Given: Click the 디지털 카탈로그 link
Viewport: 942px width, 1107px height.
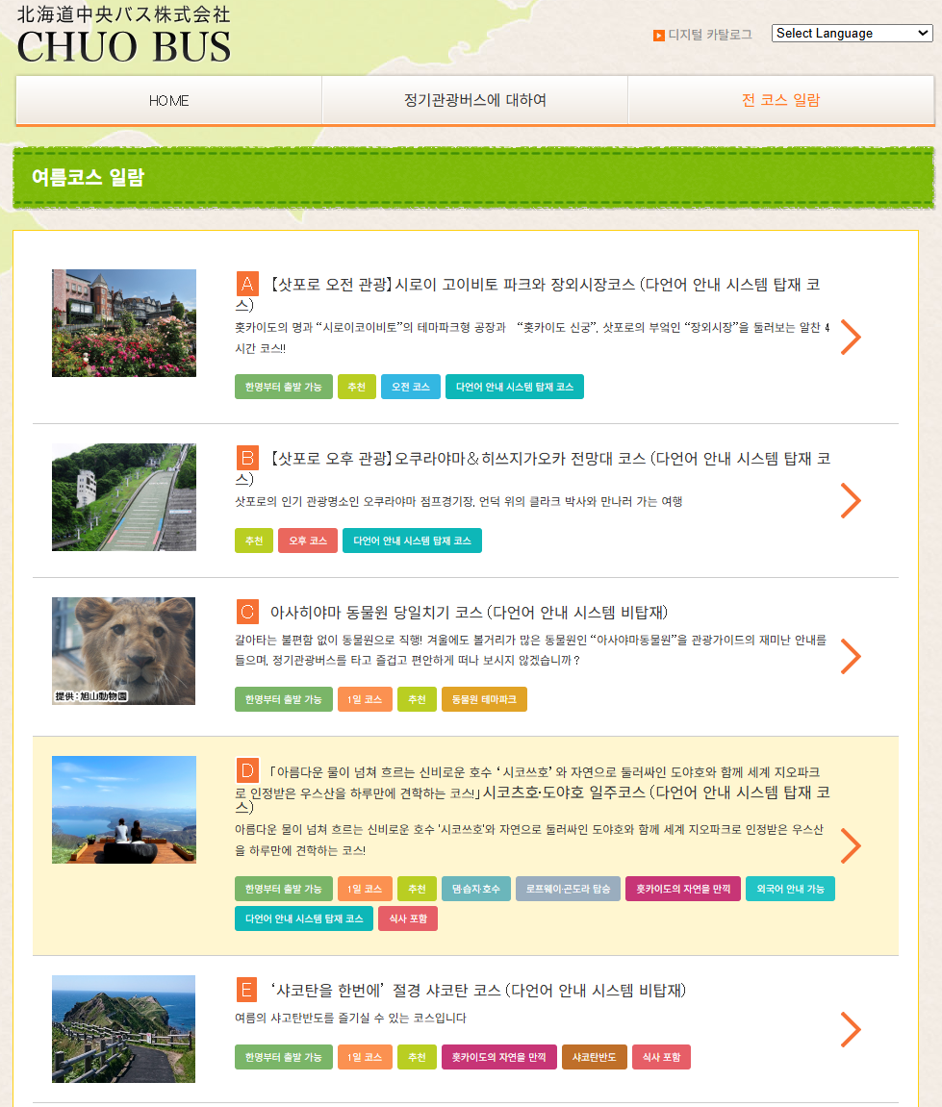Looking at the screenshot, I should coord(710,35).
